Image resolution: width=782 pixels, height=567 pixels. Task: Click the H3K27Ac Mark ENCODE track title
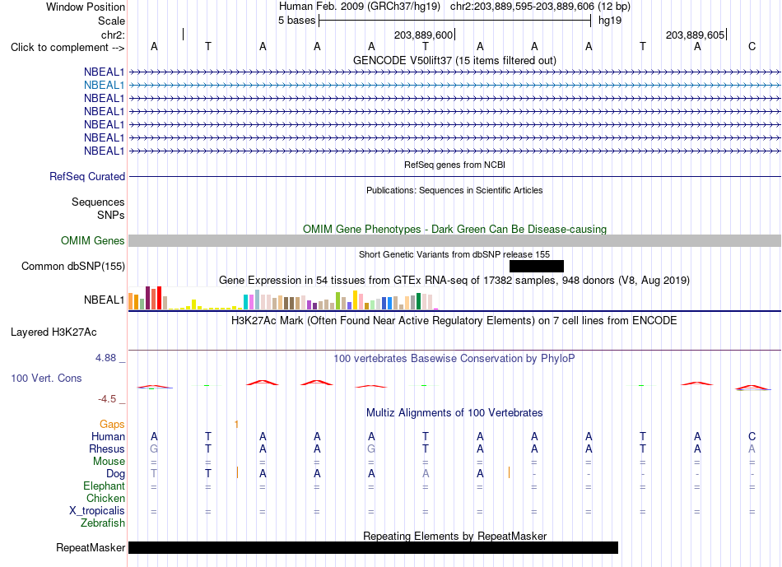pyautogui.click(x=454, y=321)
